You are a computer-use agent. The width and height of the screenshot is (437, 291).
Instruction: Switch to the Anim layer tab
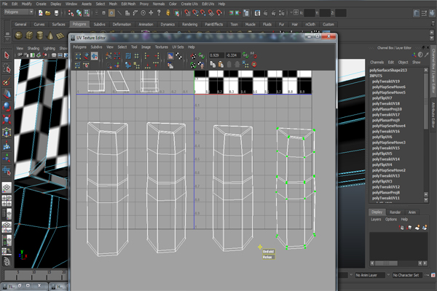pos(412,212)
